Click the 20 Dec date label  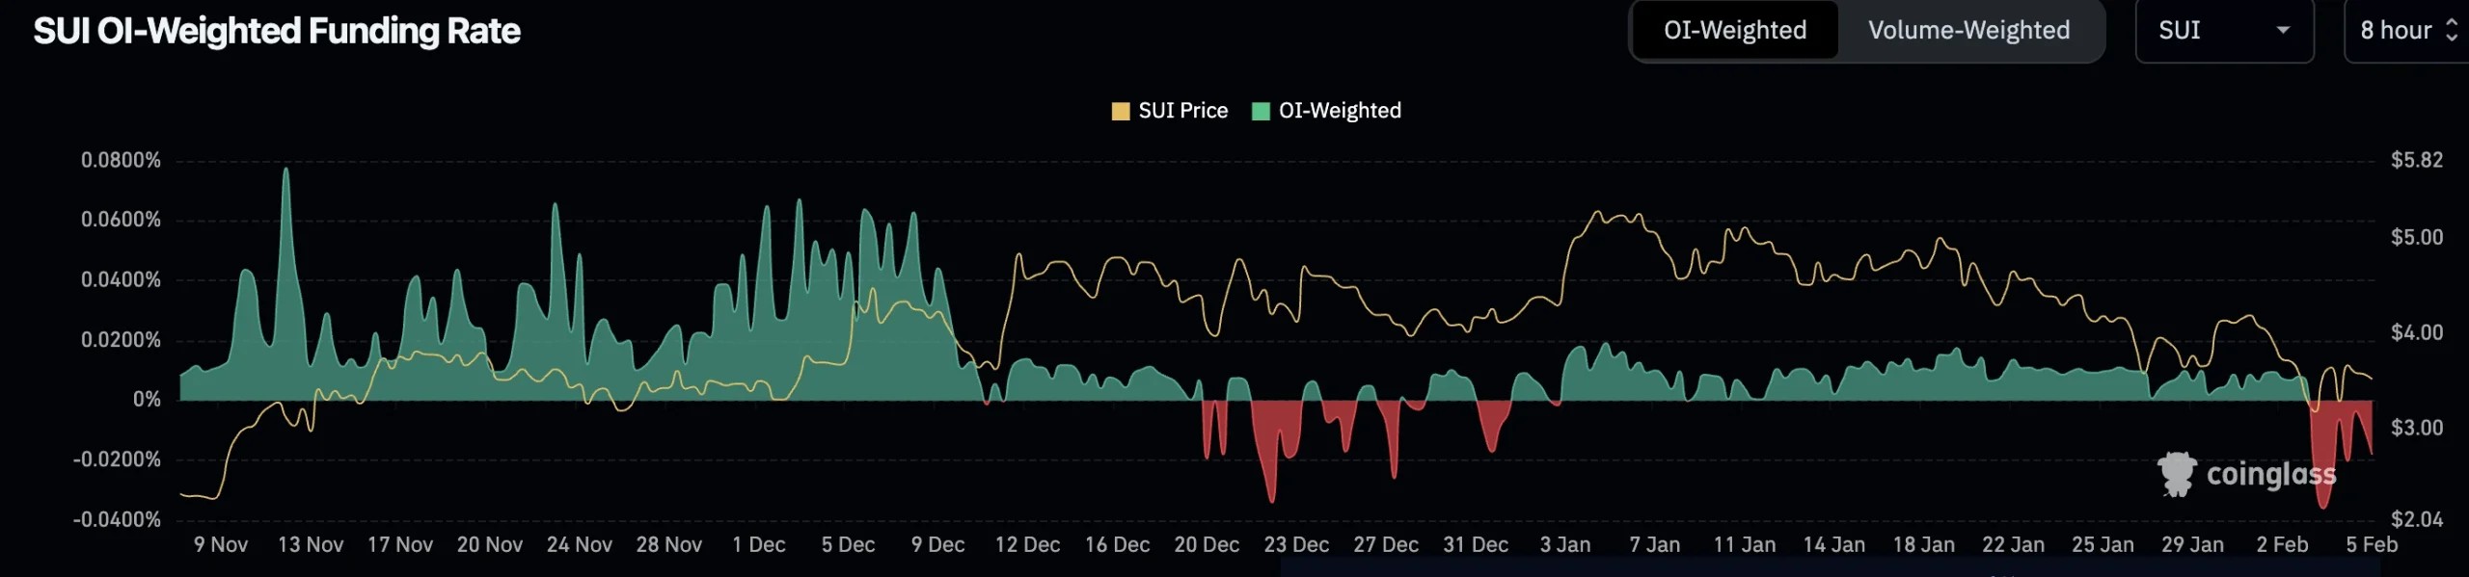click(1207, 545)
